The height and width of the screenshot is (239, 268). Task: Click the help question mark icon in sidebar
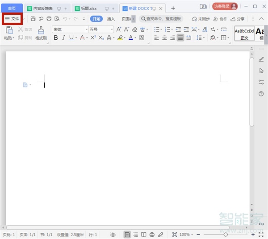point(261,94)
